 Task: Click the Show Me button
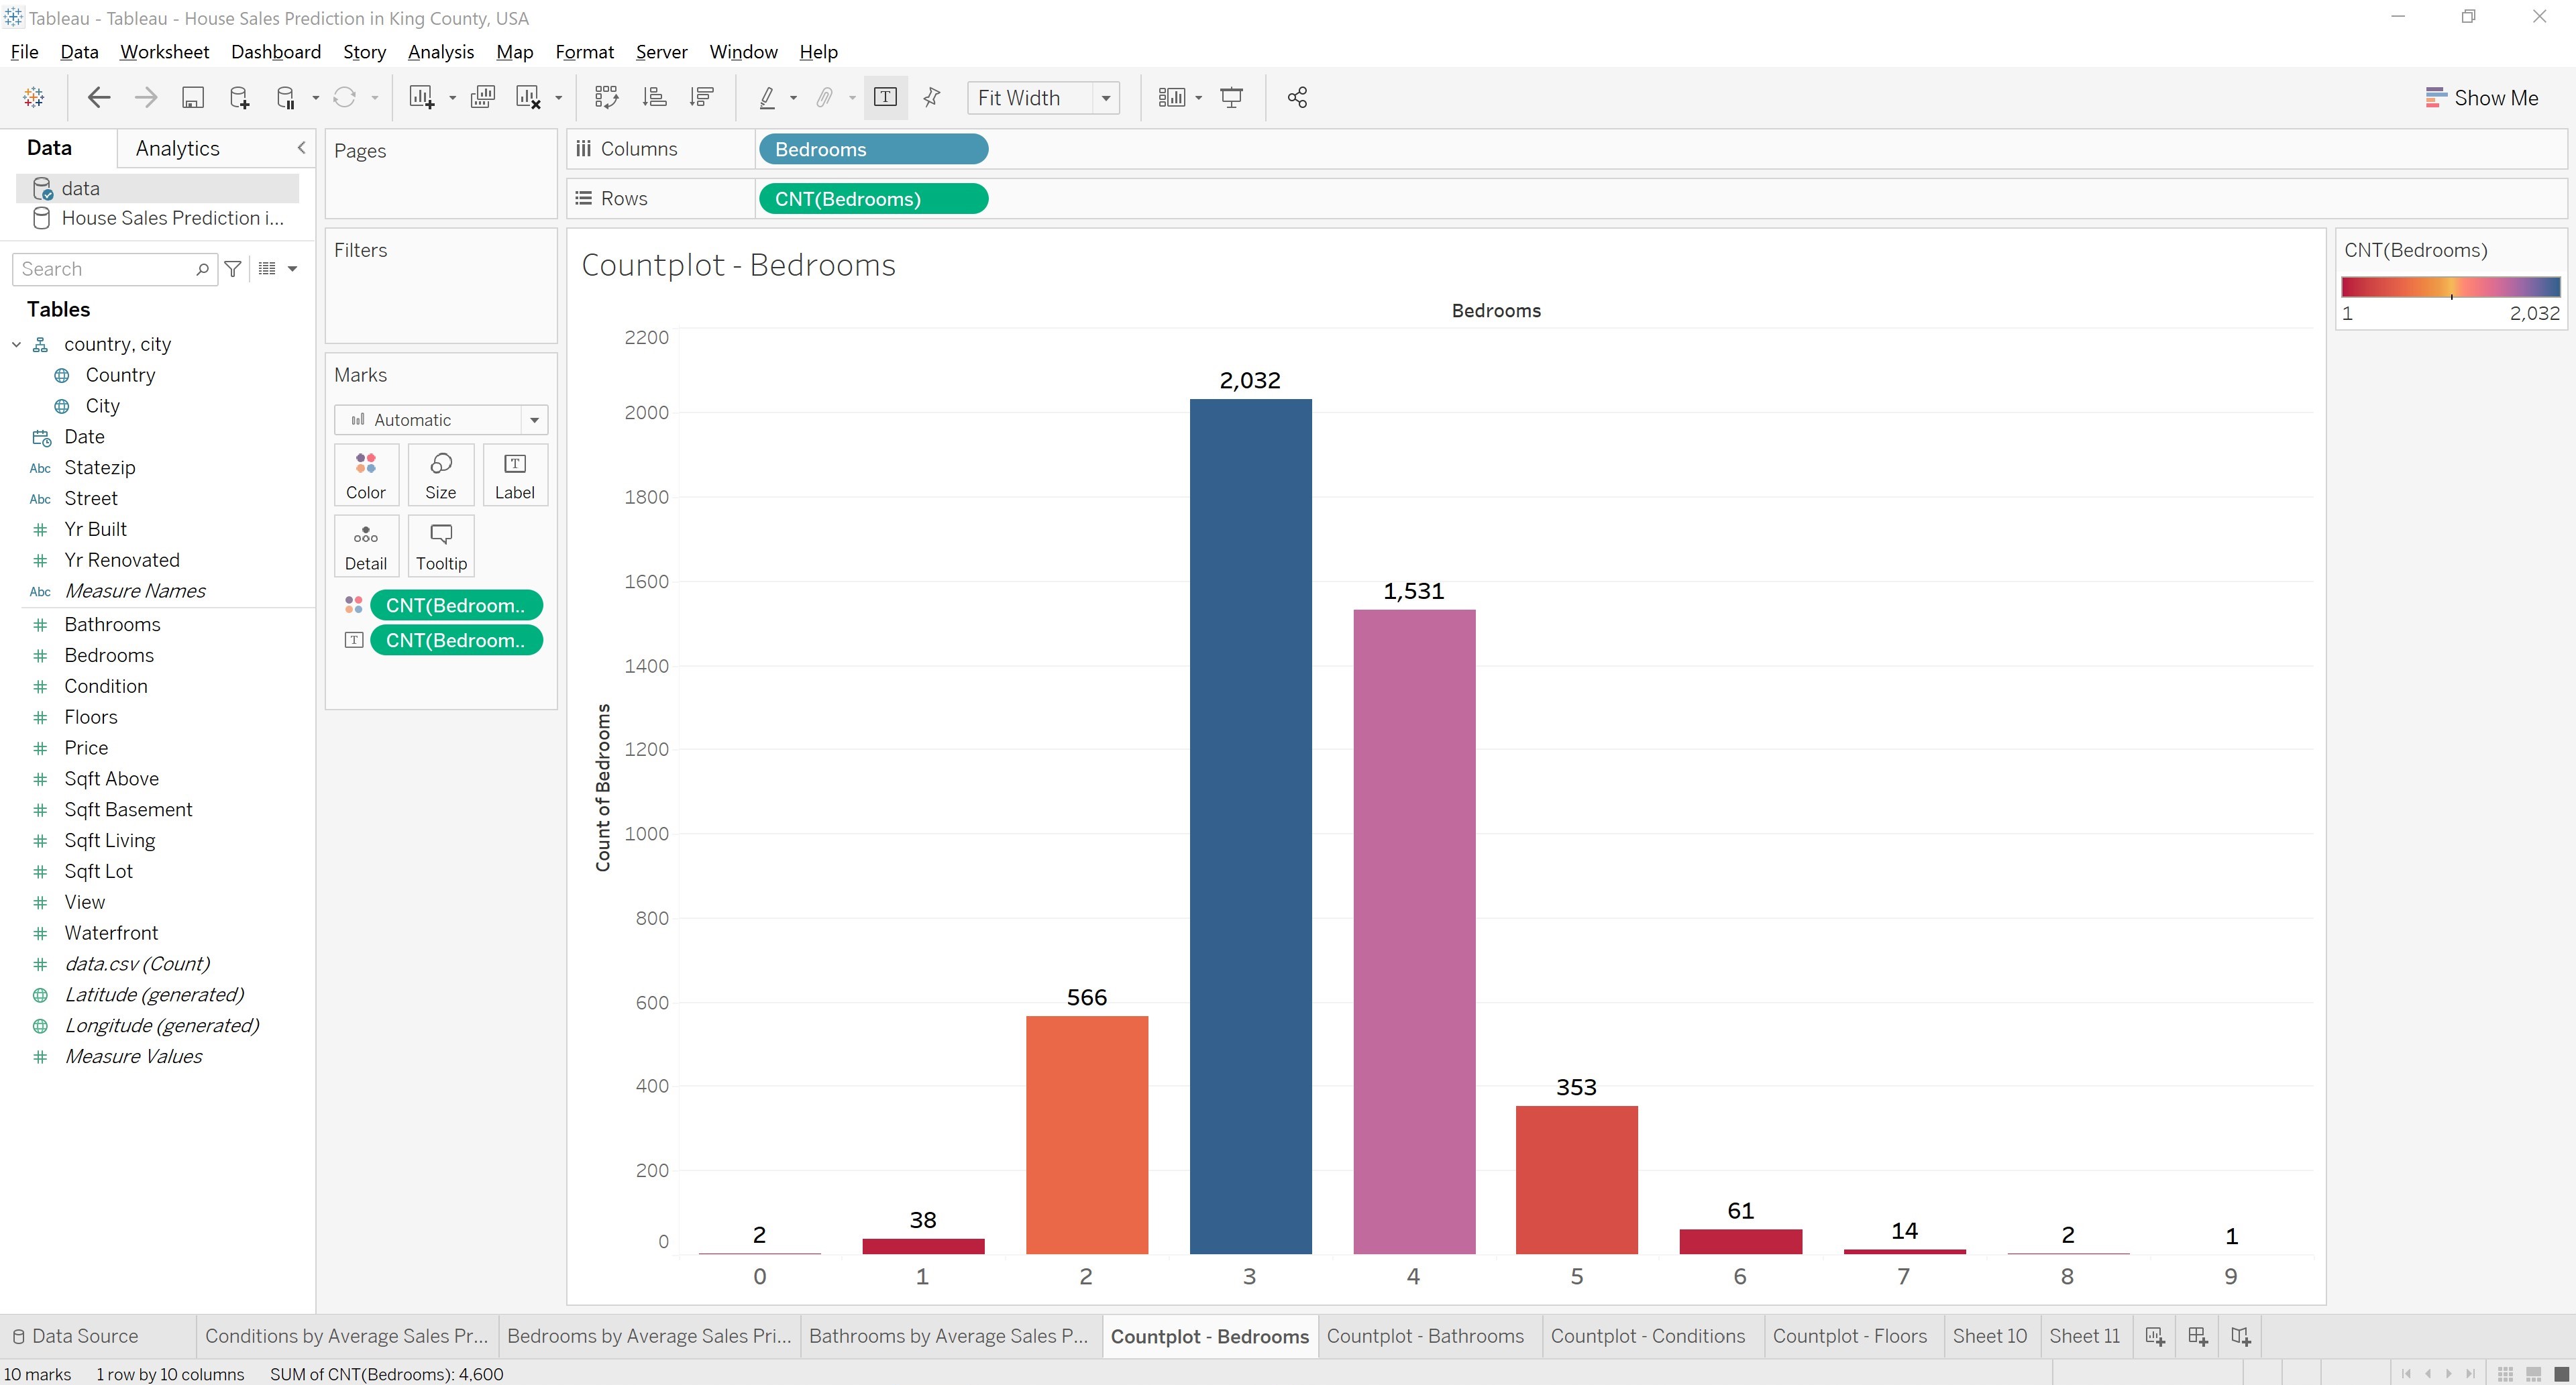[2481, 98]
